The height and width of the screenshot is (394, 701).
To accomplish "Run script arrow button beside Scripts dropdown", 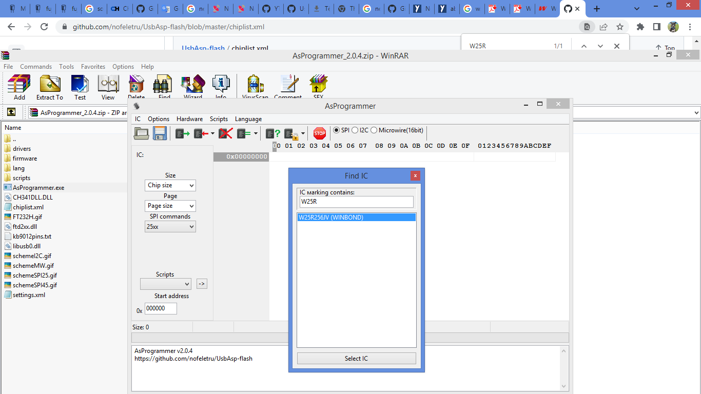I will point(202,284).
